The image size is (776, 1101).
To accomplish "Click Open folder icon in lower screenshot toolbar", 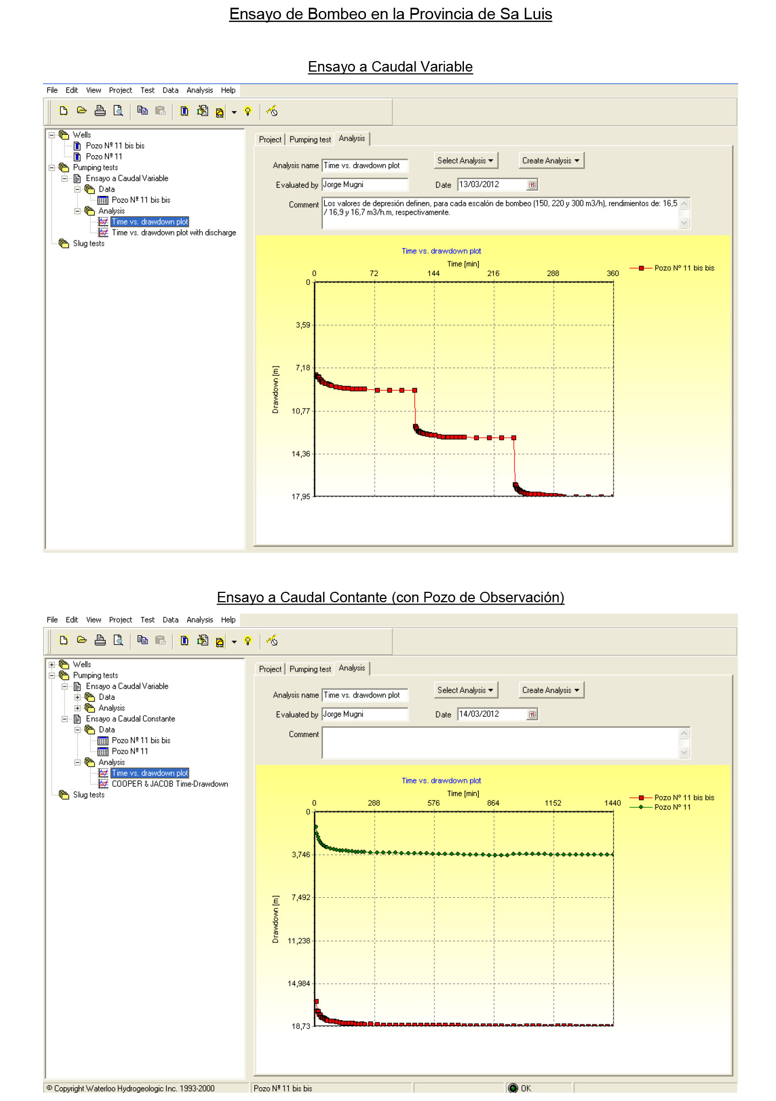I will pos(81,641).
